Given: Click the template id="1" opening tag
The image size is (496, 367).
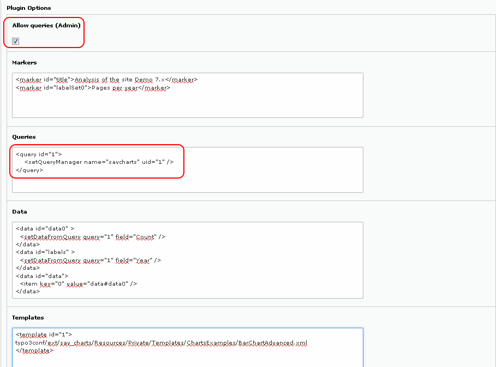Looking at the screenshot, I should click(x=44, y=335).
